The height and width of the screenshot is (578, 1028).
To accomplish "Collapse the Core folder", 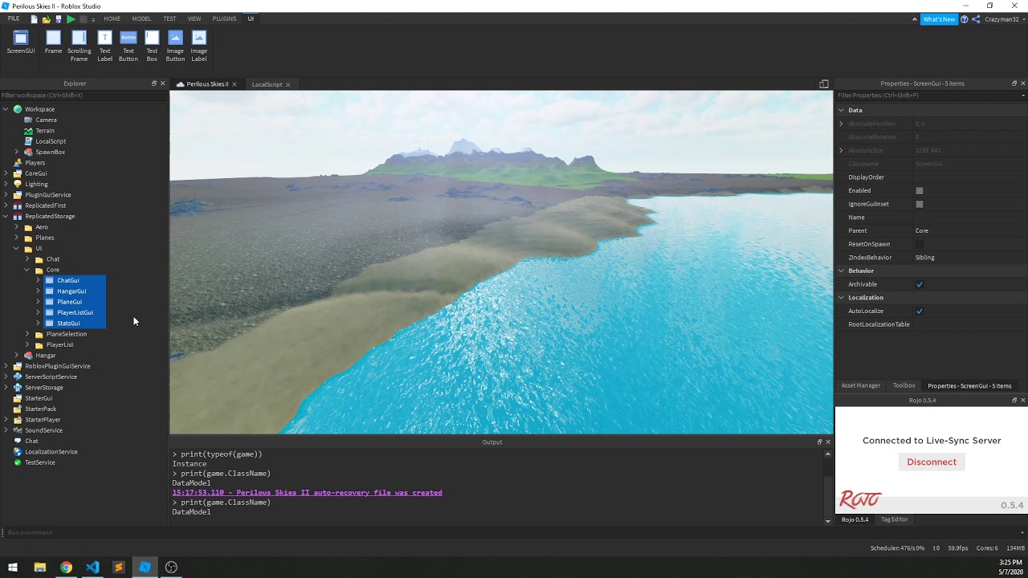I will tap(27, 270).
